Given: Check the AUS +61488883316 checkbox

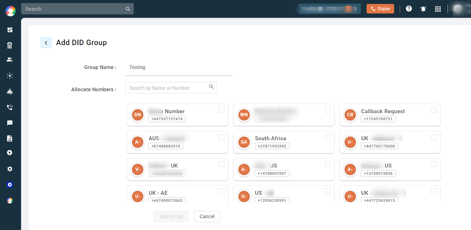Looking at the screenshot, I should click(x=222, y=137).
